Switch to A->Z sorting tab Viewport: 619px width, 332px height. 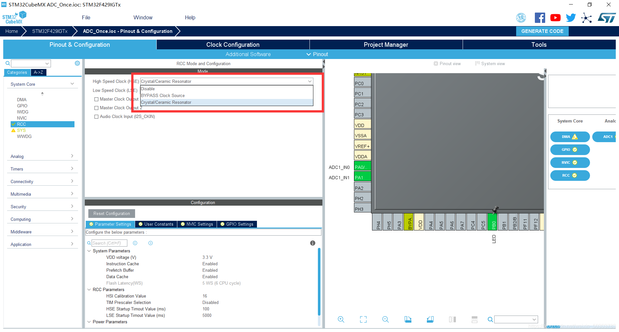point(38,72)
